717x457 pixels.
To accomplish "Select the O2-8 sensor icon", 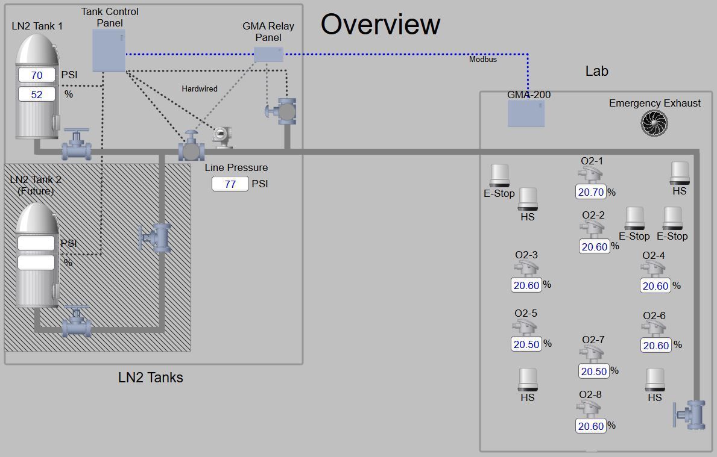I will click(x=589, y=409).
